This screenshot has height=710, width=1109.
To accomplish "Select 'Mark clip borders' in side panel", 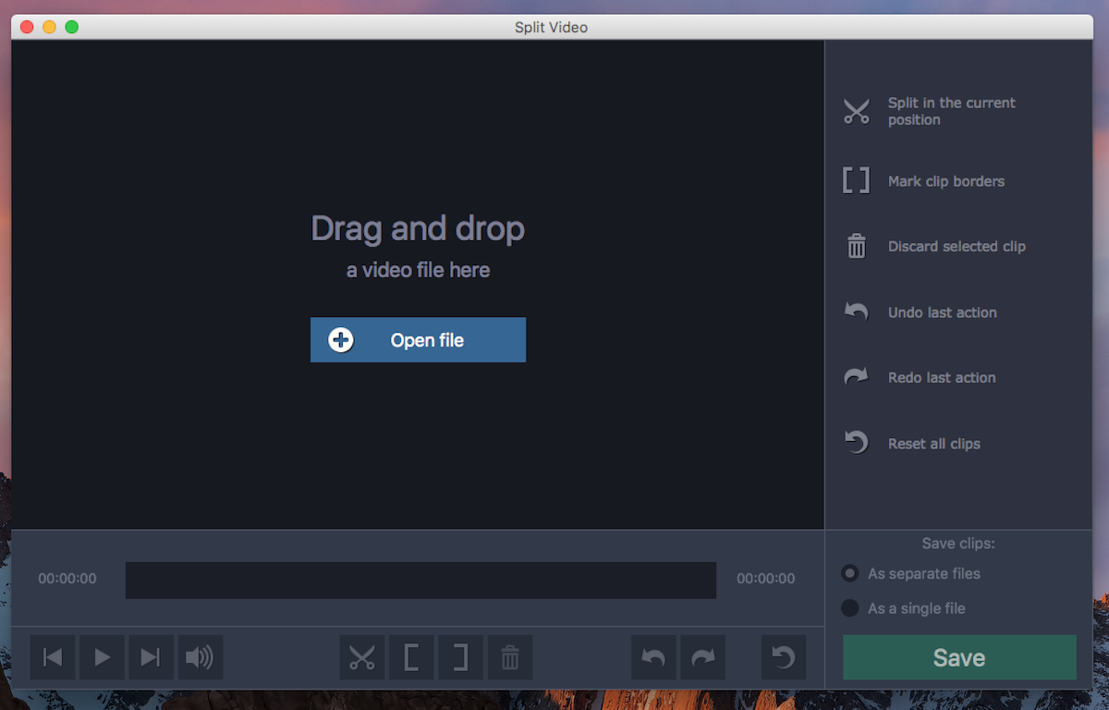I will (x=945, y=181).
